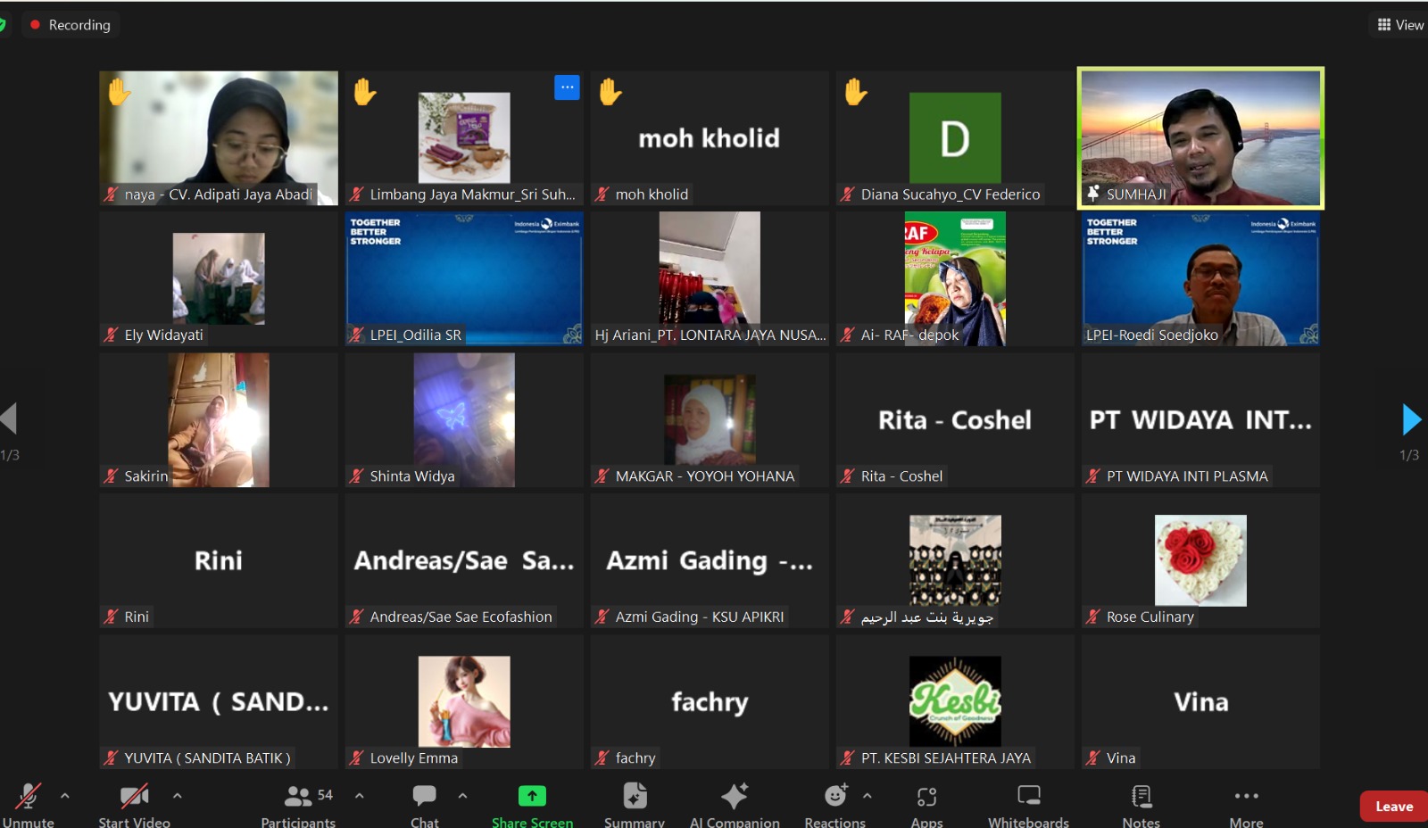Launch the AI Companion

735,796
